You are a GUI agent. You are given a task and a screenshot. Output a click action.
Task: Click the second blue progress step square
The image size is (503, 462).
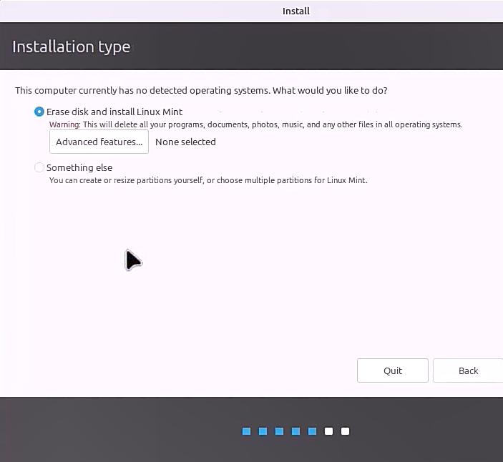[x=263, y=431]
